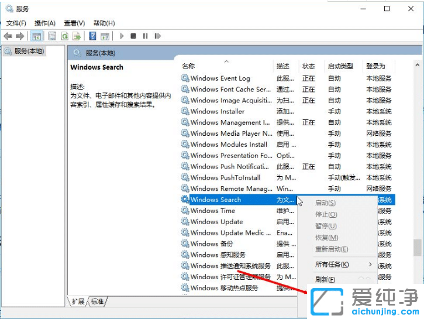This screenshot has width=424, height=319.
Task: Click gear icon of Windows Font Cache row
Action: coord(185,89)
